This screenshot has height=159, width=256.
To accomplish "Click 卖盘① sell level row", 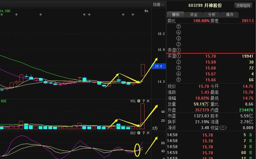I will point(210,50).
